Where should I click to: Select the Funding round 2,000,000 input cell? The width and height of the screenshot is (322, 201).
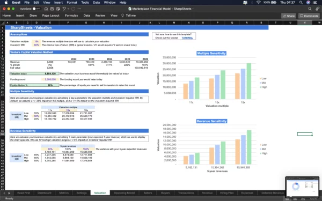(50, 79)
